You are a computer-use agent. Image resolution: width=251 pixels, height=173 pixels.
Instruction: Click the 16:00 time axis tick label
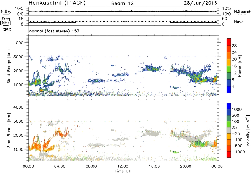click(154, 166)
